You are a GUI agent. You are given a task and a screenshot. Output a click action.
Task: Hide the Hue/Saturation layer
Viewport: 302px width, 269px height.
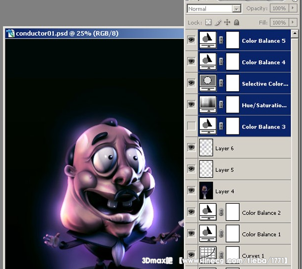pyautogui.click(x=191, y=105)
